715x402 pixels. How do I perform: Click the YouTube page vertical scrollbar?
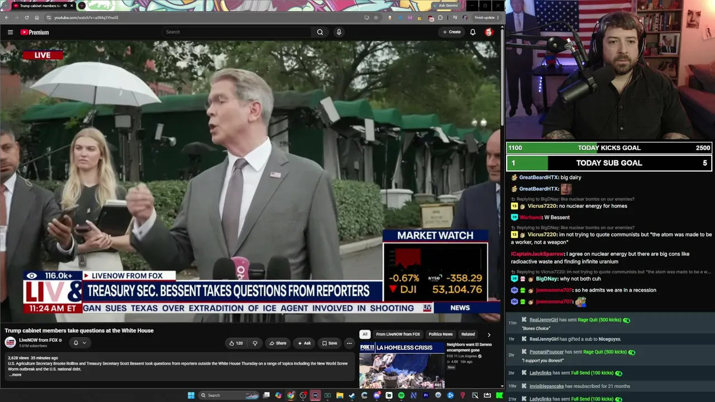pos(502,75)
